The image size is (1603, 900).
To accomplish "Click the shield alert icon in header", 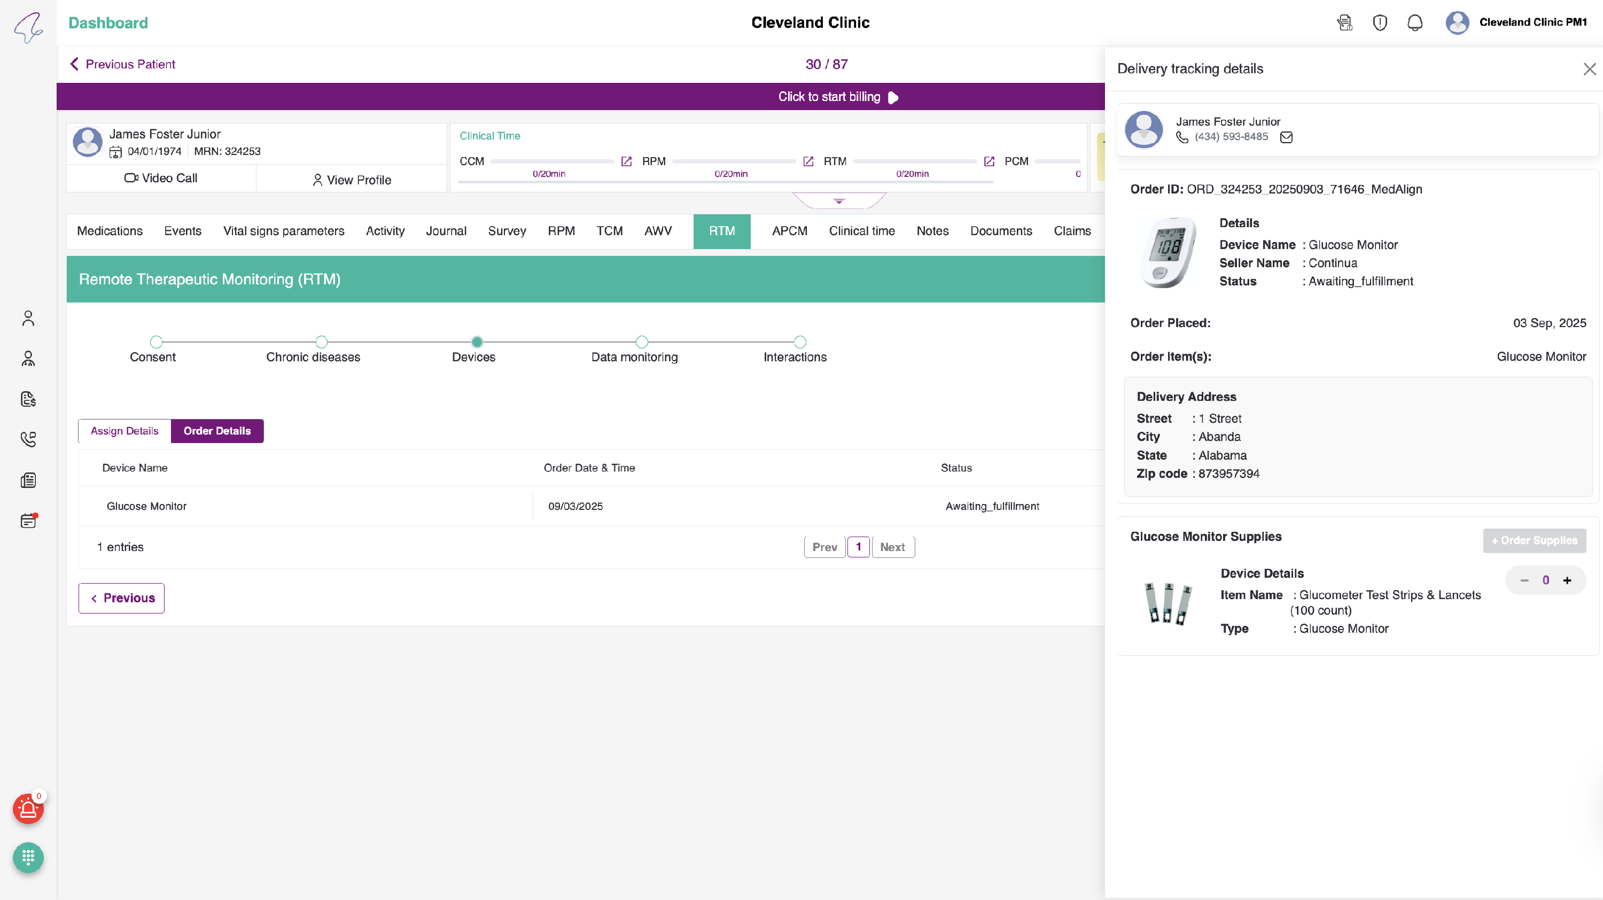I will (x=1380, y=23).
